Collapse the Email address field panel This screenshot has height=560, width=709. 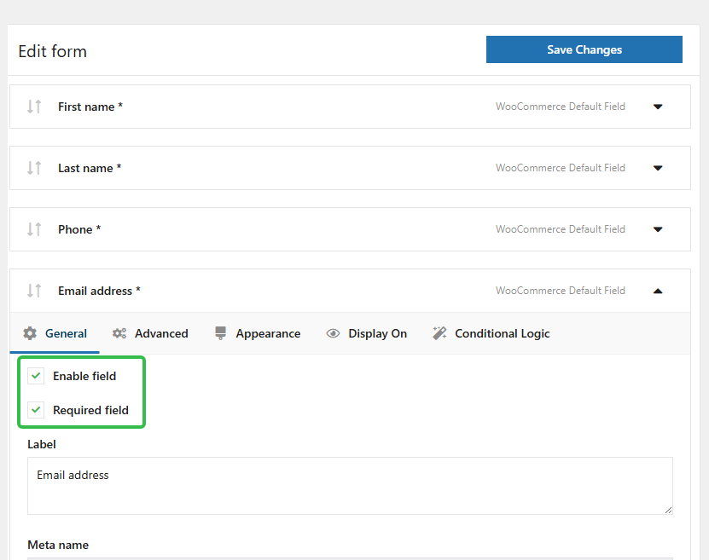tap(658, 291)
